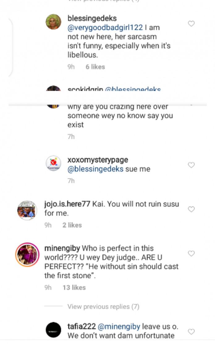
Task: Tap tafia222's black profile picture
Action: [53, 330]
